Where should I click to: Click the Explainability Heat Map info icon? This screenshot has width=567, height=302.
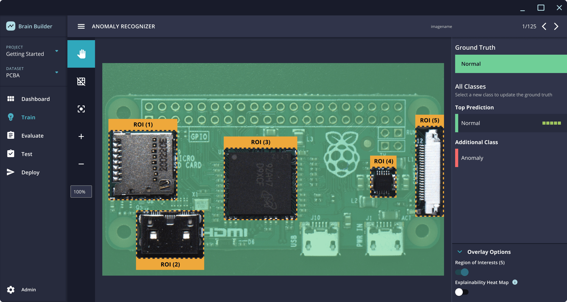[515, 282]
